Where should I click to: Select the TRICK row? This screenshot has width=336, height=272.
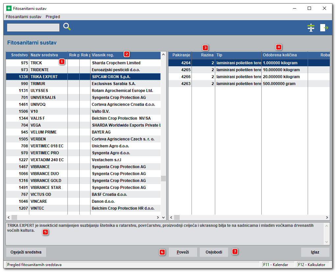pos(83,63)
